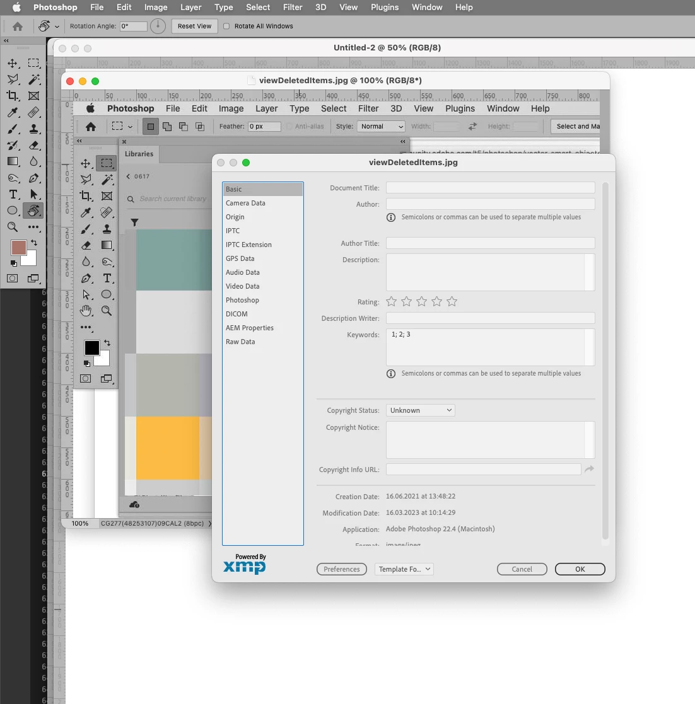Pick the Magic Wand tool in the outer left toolbar
This screenshot has width=695, height=704.
33,79
